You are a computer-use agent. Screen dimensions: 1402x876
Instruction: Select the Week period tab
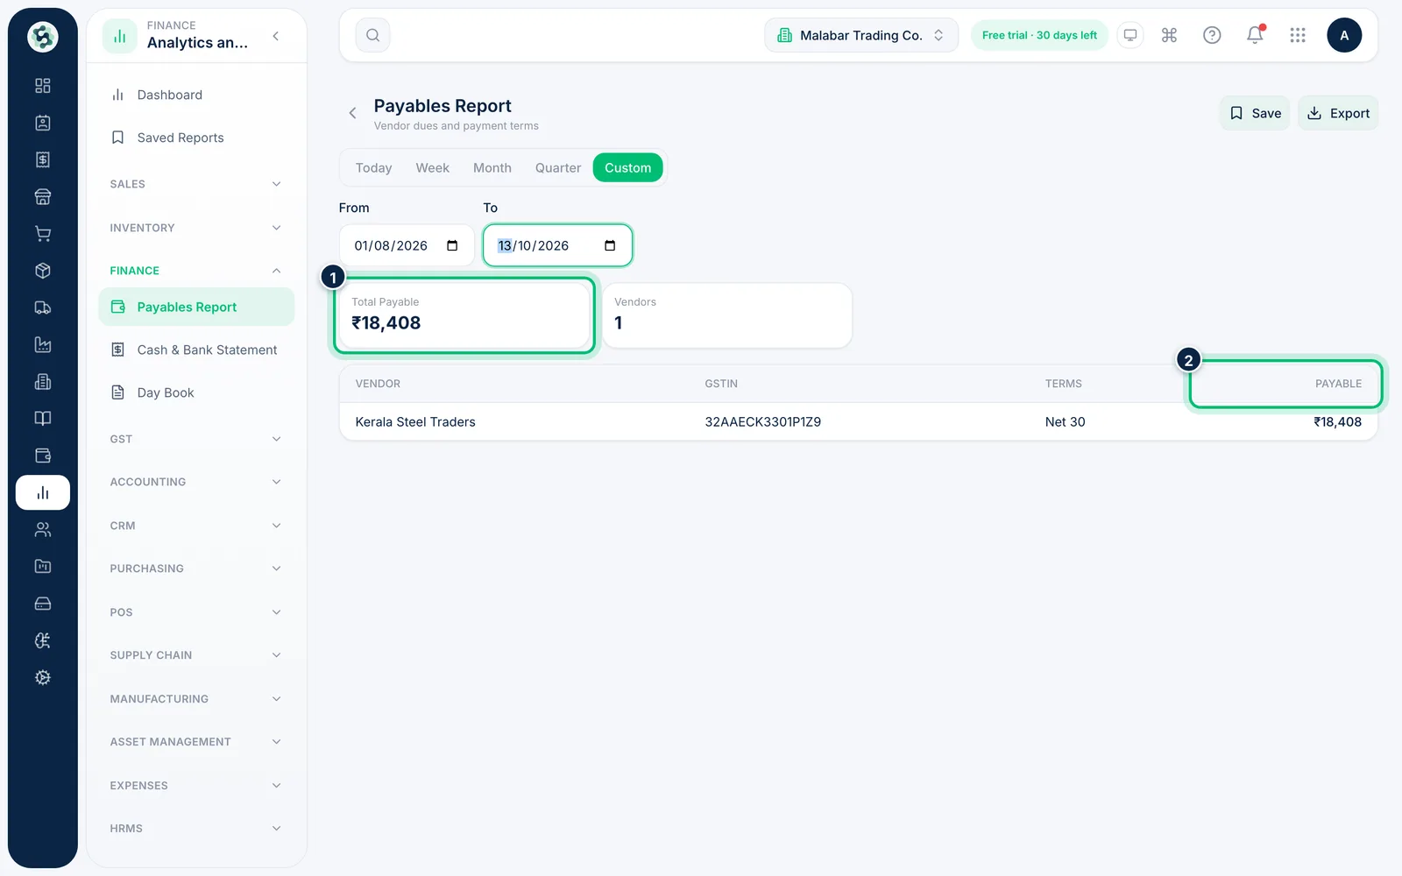432,167
